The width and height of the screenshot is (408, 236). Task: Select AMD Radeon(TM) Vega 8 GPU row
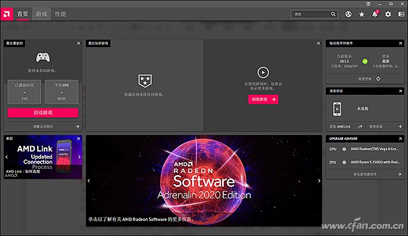click(365, 149)
